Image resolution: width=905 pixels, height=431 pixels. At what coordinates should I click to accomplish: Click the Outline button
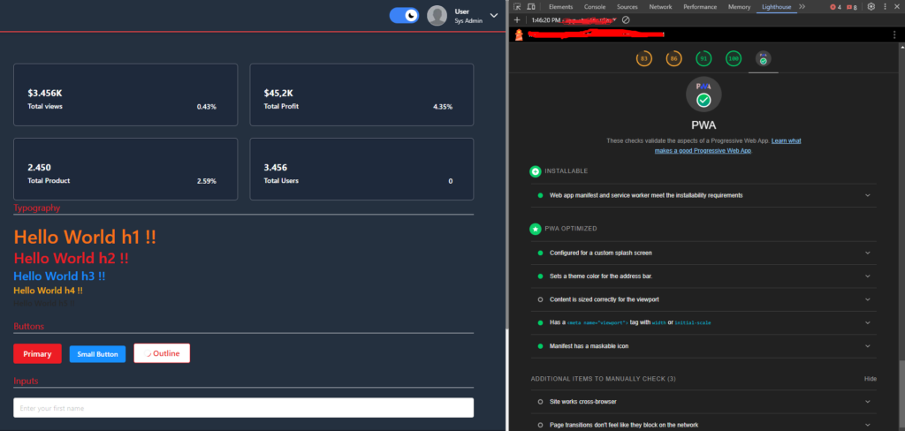tap(162, 353)
